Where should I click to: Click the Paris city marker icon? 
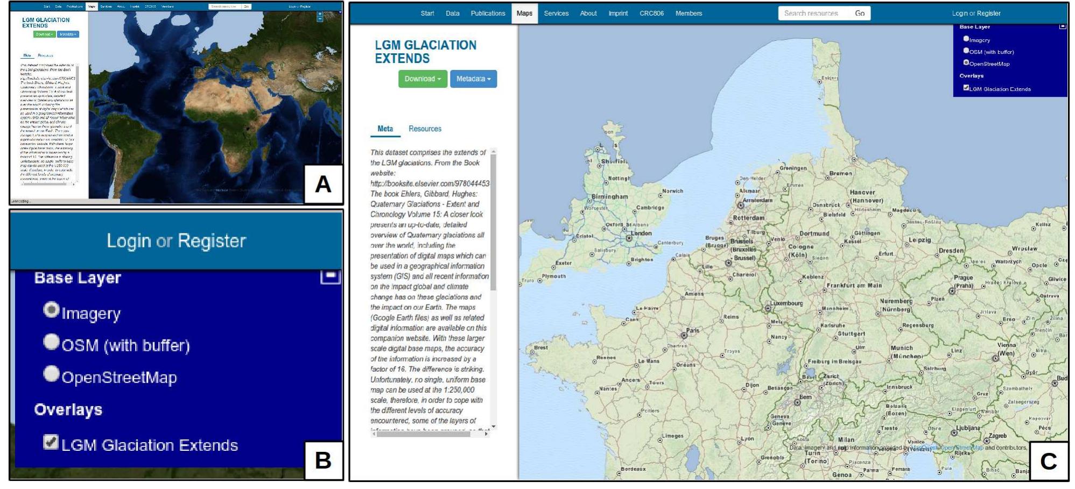pos(684,336)
